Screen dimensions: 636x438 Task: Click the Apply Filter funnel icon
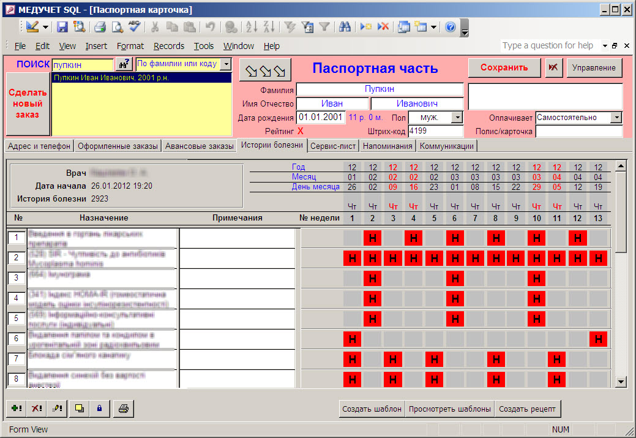pyautogui.click(x=324, y=27)
